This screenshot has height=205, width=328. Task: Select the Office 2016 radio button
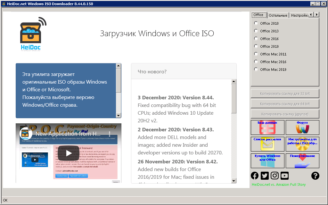tap(256, 38)
